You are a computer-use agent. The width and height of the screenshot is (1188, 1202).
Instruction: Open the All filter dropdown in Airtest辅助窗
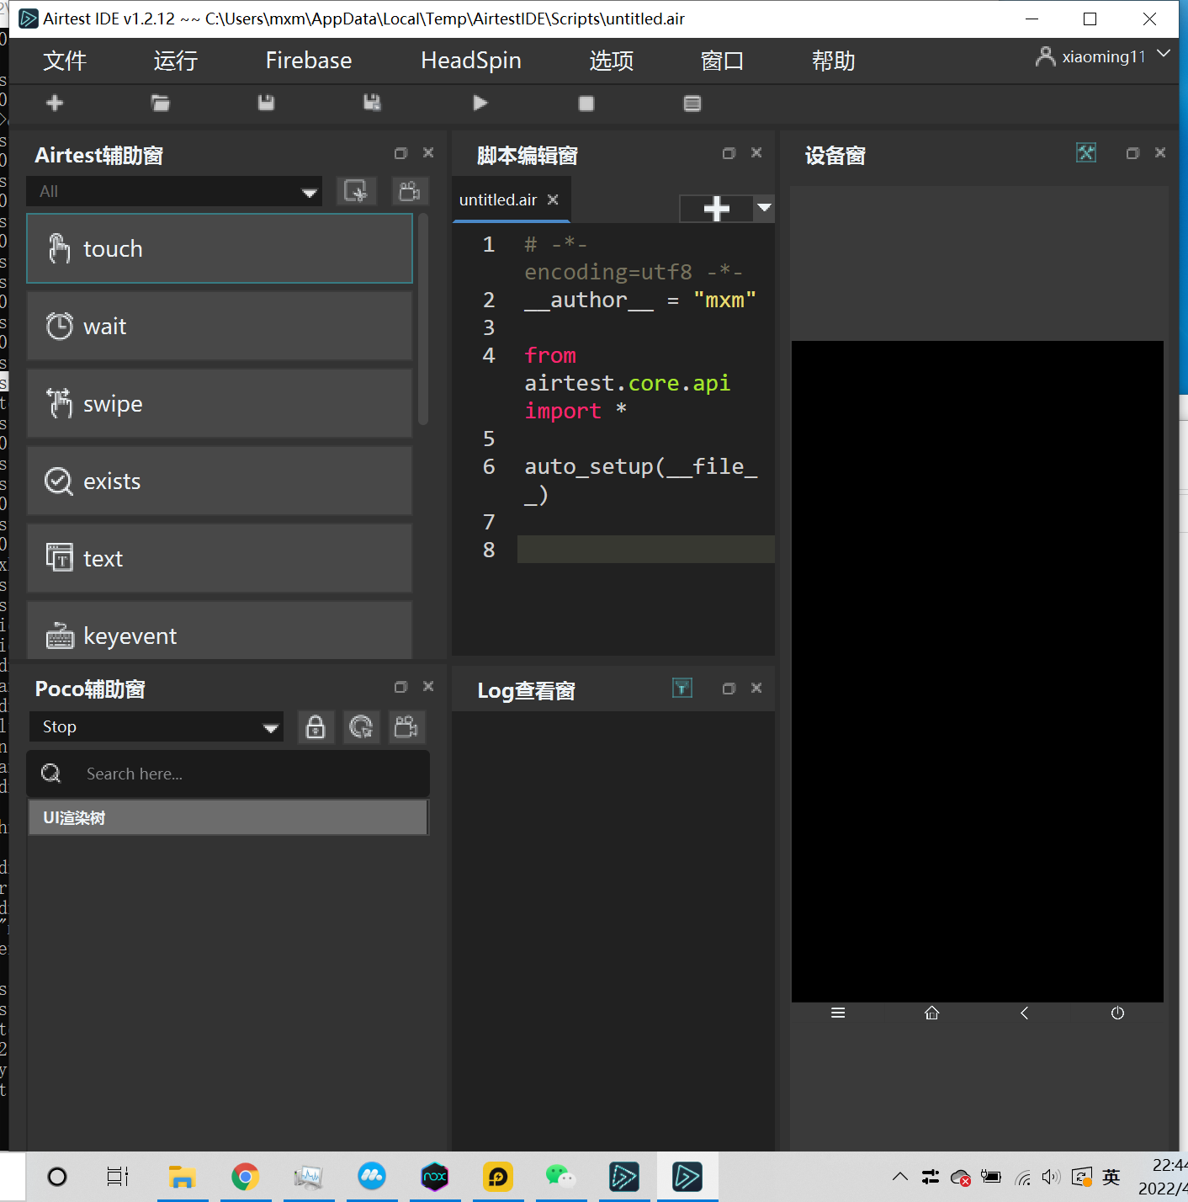(174, 192)
